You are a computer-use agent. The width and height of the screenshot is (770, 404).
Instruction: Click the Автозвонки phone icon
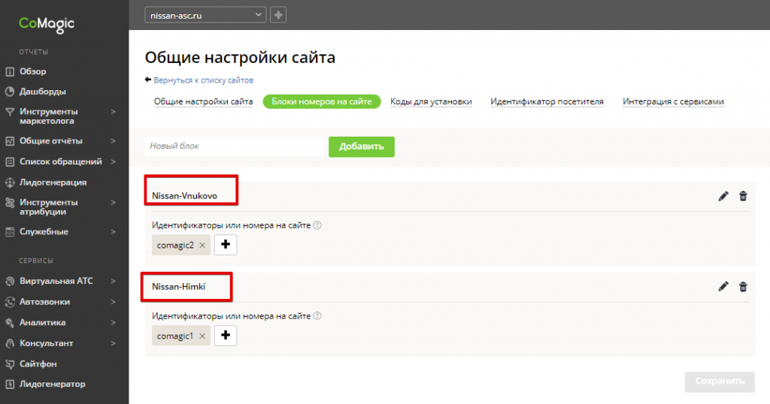[10, 302]
